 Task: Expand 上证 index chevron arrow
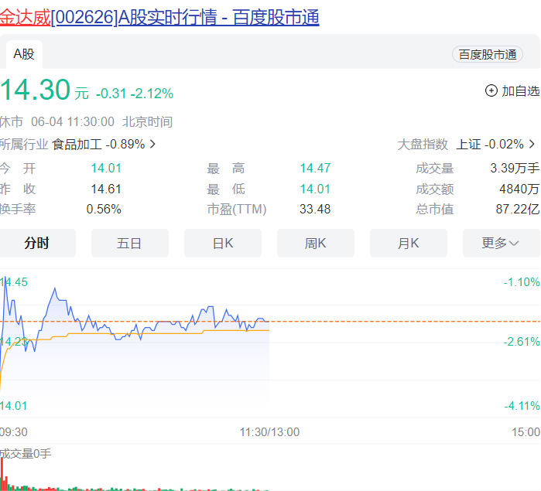[x=532, y=144]
